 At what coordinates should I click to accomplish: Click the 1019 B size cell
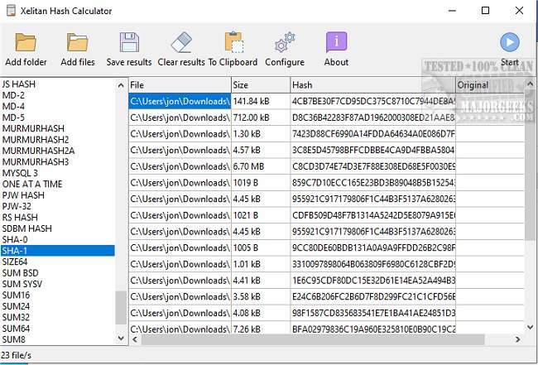coord(261,183)
